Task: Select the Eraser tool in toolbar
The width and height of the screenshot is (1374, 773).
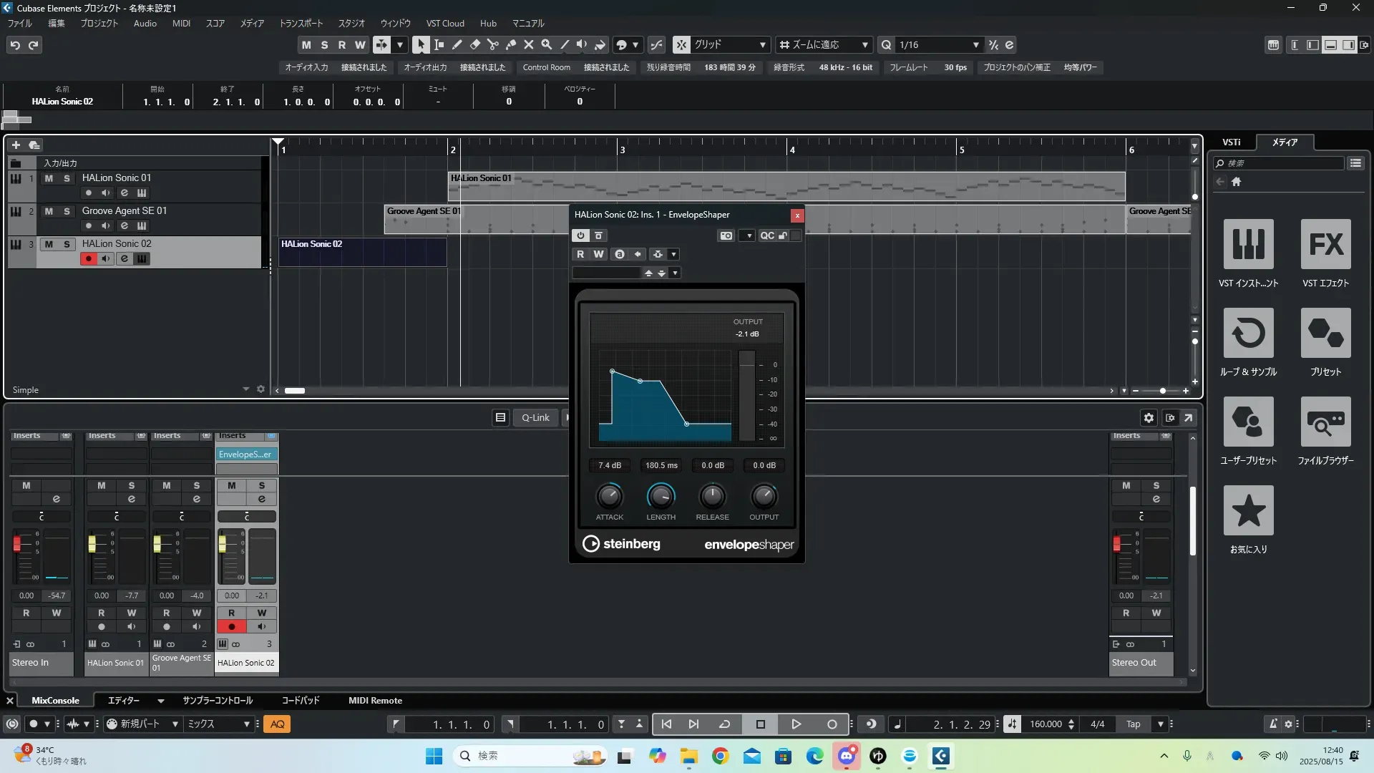Action: coord(474,44)
